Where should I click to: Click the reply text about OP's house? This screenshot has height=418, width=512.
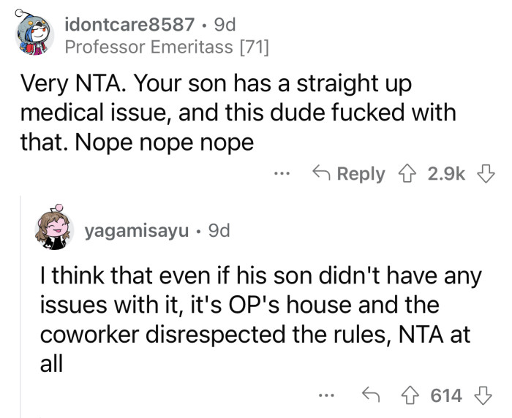coord(255,319)
